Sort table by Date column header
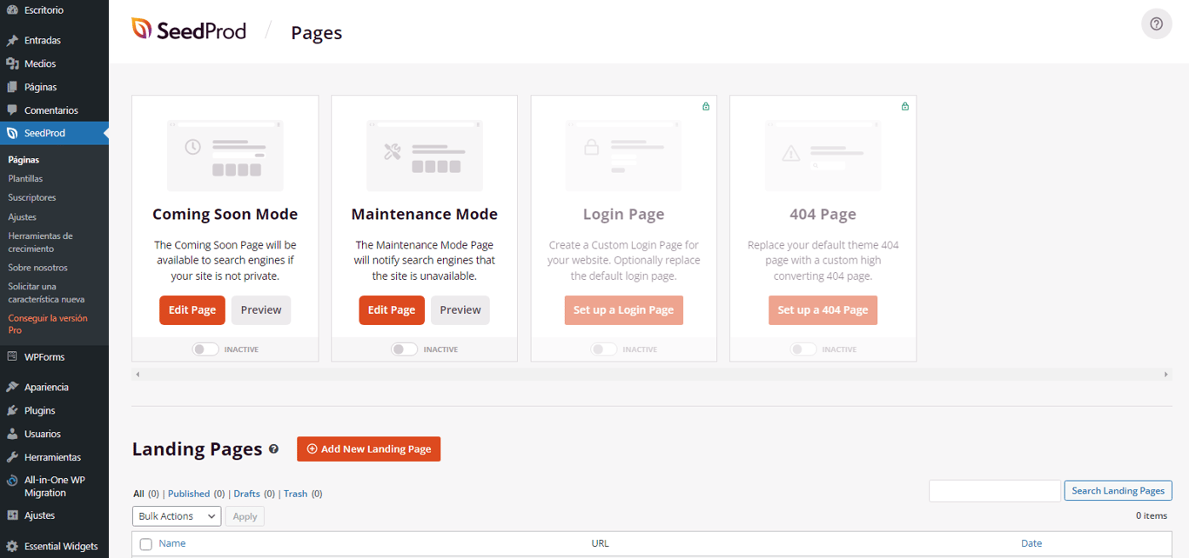Viewport: 1189px width, 558px height. click(x=1031, y=543)
